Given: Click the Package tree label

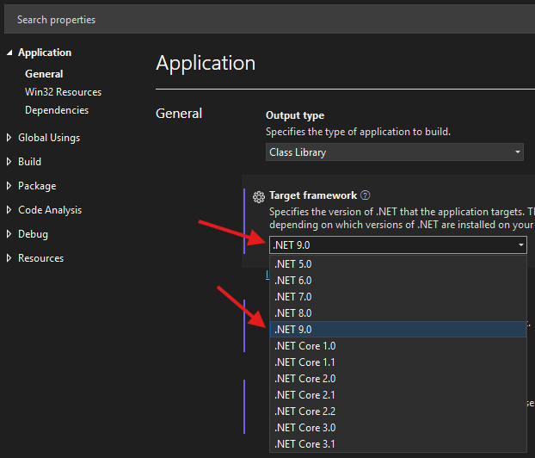Looking at the screenshot, I should click(x=37, y=186).
